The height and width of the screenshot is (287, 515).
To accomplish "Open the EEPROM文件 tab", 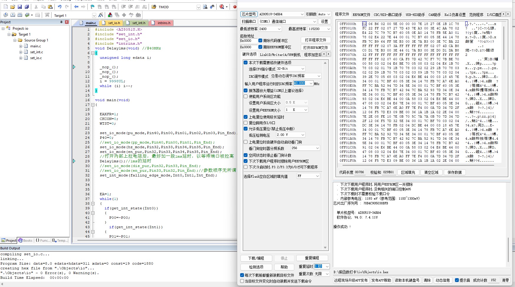I will 361,14.
